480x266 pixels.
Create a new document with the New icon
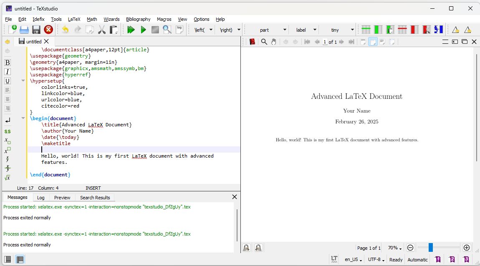[13, 30]
